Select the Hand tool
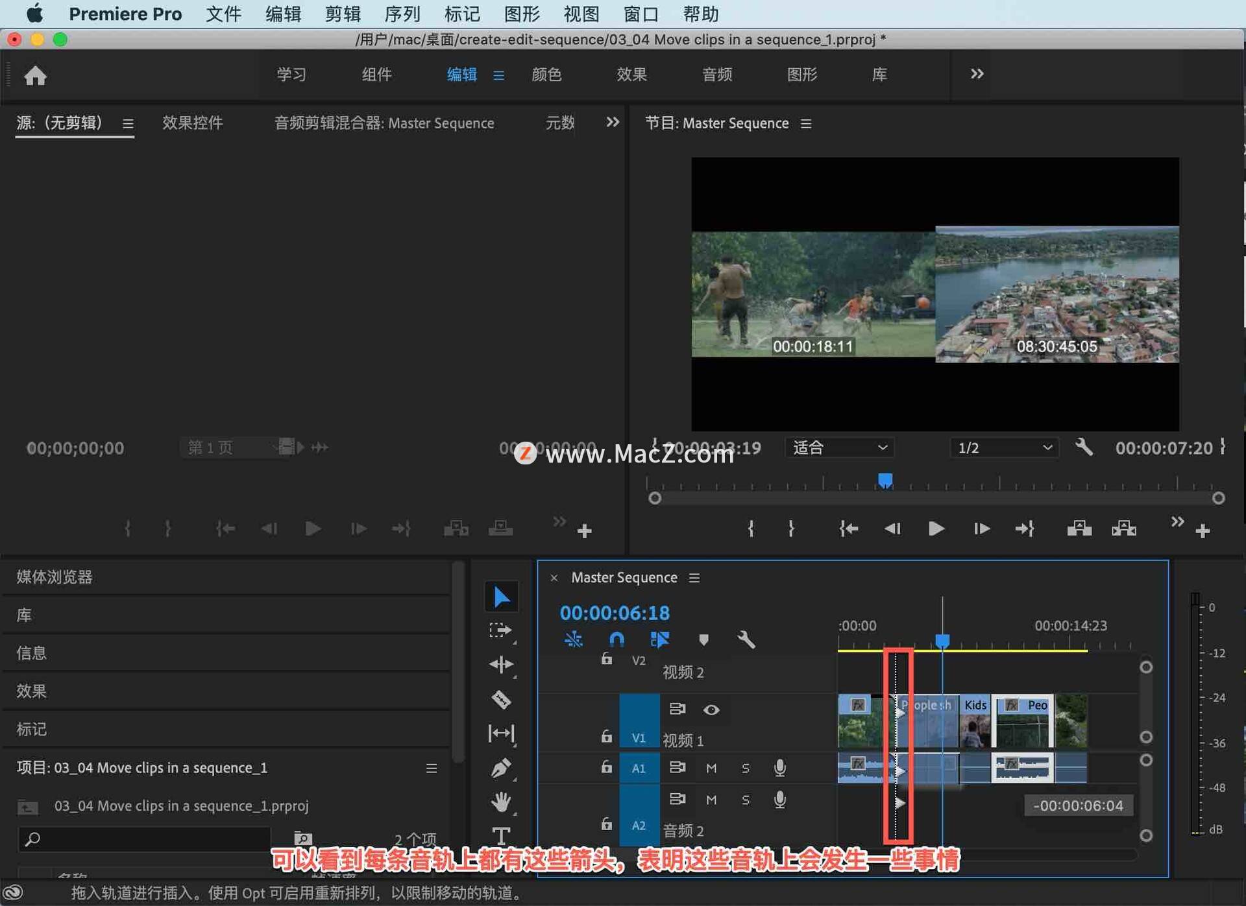 (x=501, y=802)
